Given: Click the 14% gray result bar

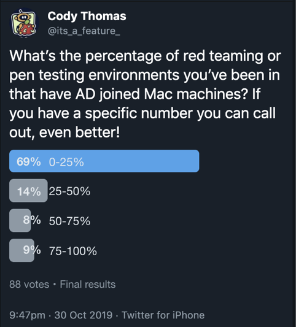Looking at the screenshot, I should point(28,191).
